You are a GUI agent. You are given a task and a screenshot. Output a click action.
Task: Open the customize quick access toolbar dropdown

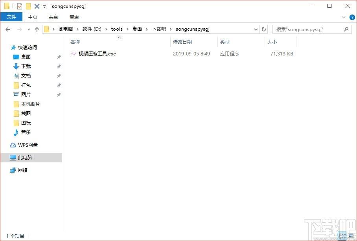(44, 7)
